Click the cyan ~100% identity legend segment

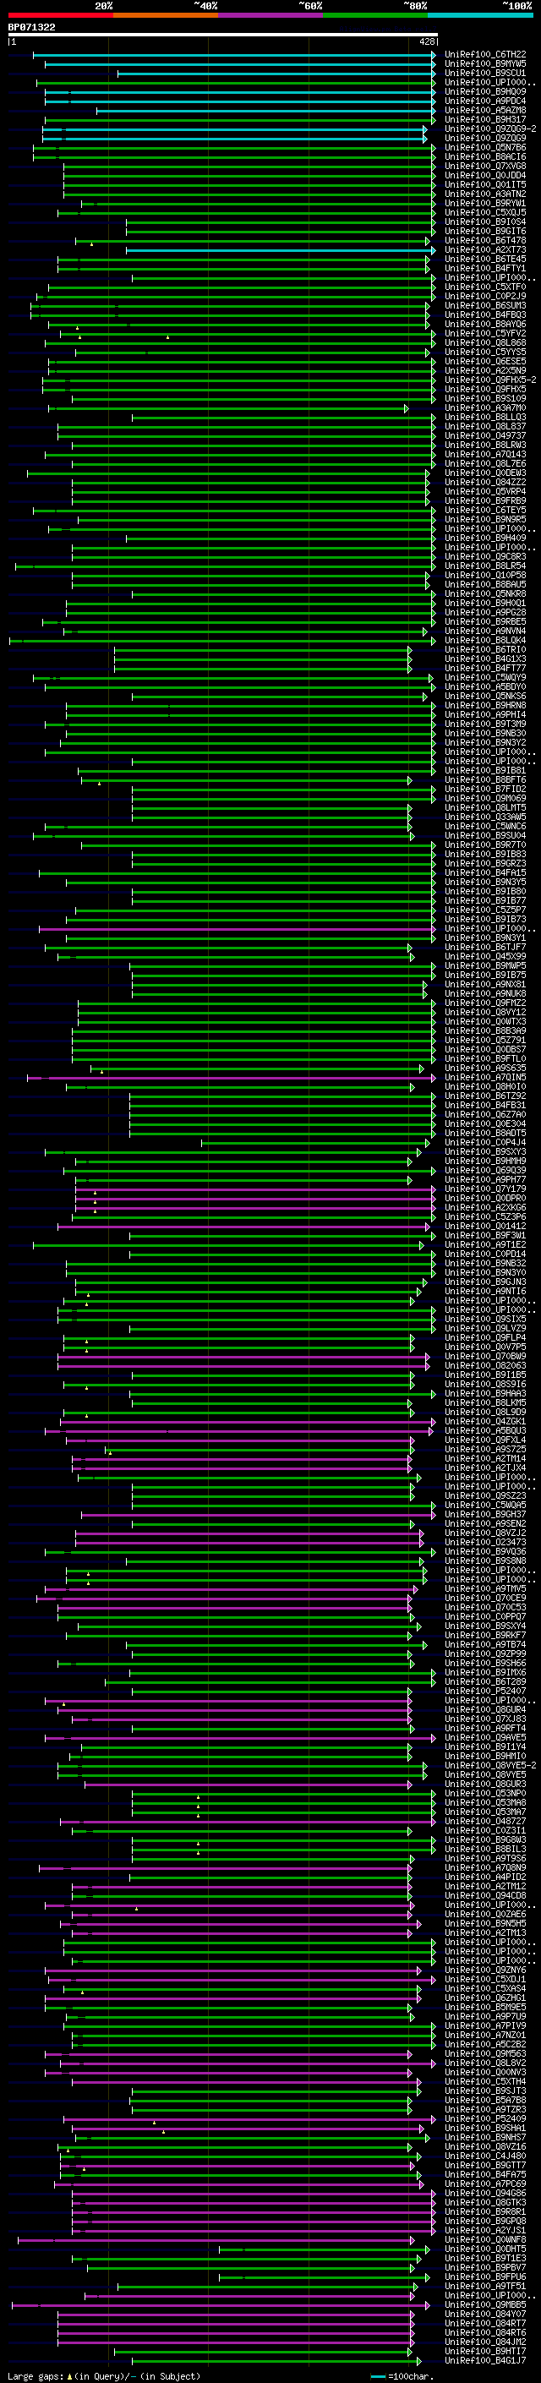pyautogui.click(x=480, y=15)
